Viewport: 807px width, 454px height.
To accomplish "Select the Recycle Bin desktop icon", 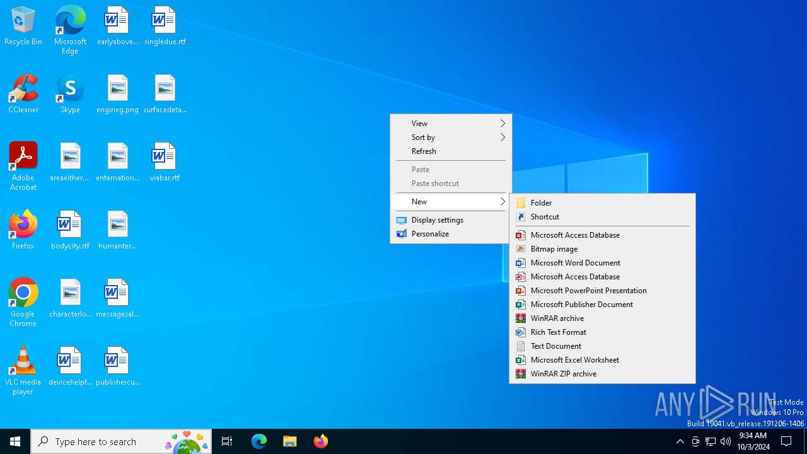I will point(23,26).
